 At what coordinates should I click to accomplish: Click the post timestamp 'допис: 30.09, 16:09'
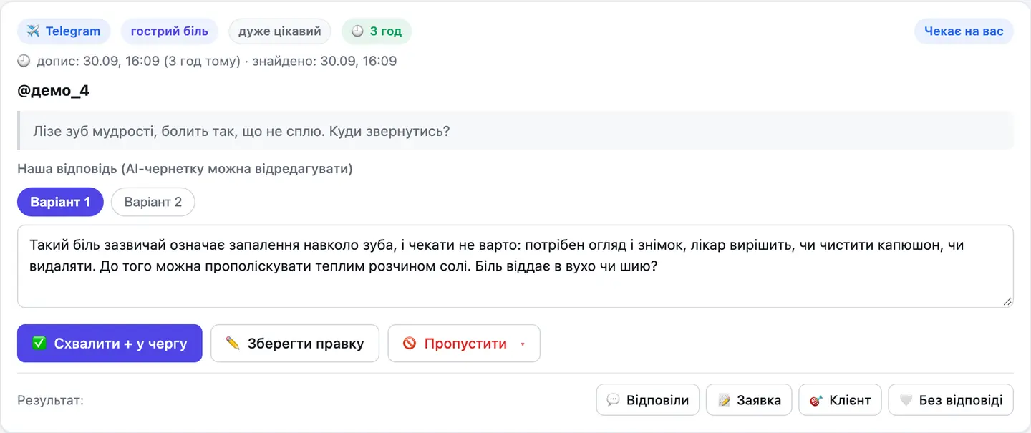click(98, 61)
